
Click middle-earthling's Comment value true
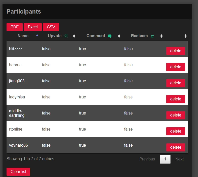click(x=83, y=113)
